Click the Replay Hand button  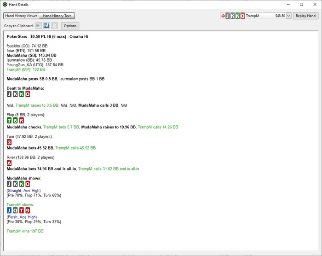[305, 16]
